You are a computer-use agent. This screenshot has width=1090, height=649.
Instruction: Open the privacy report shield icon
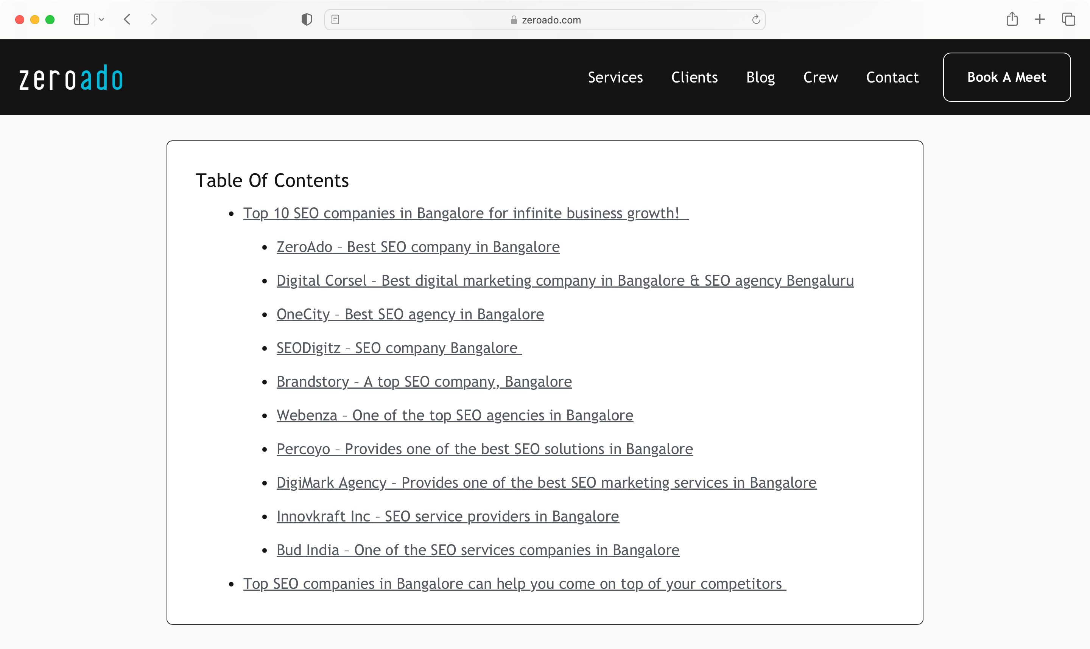pyautogui.click(x=307, y=20)
